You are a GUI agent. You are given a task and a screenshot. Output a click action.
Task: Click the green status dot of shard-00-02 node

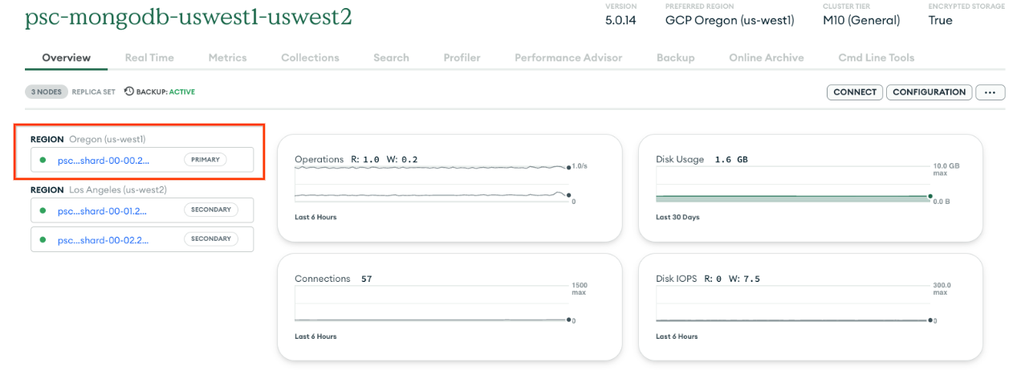[x=43, y=239]
